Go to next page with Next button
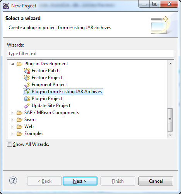Viewport: 181px width, 194px height. [x=80, y=181]
